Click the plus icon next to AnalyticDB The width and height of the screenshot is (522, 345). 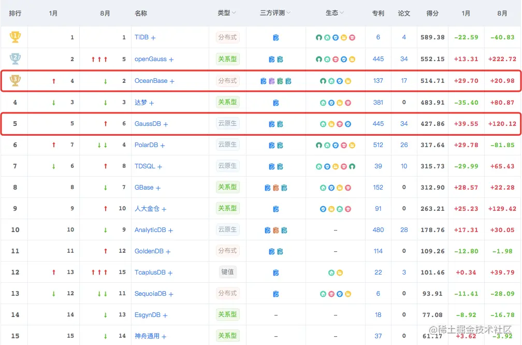(170, 231)
